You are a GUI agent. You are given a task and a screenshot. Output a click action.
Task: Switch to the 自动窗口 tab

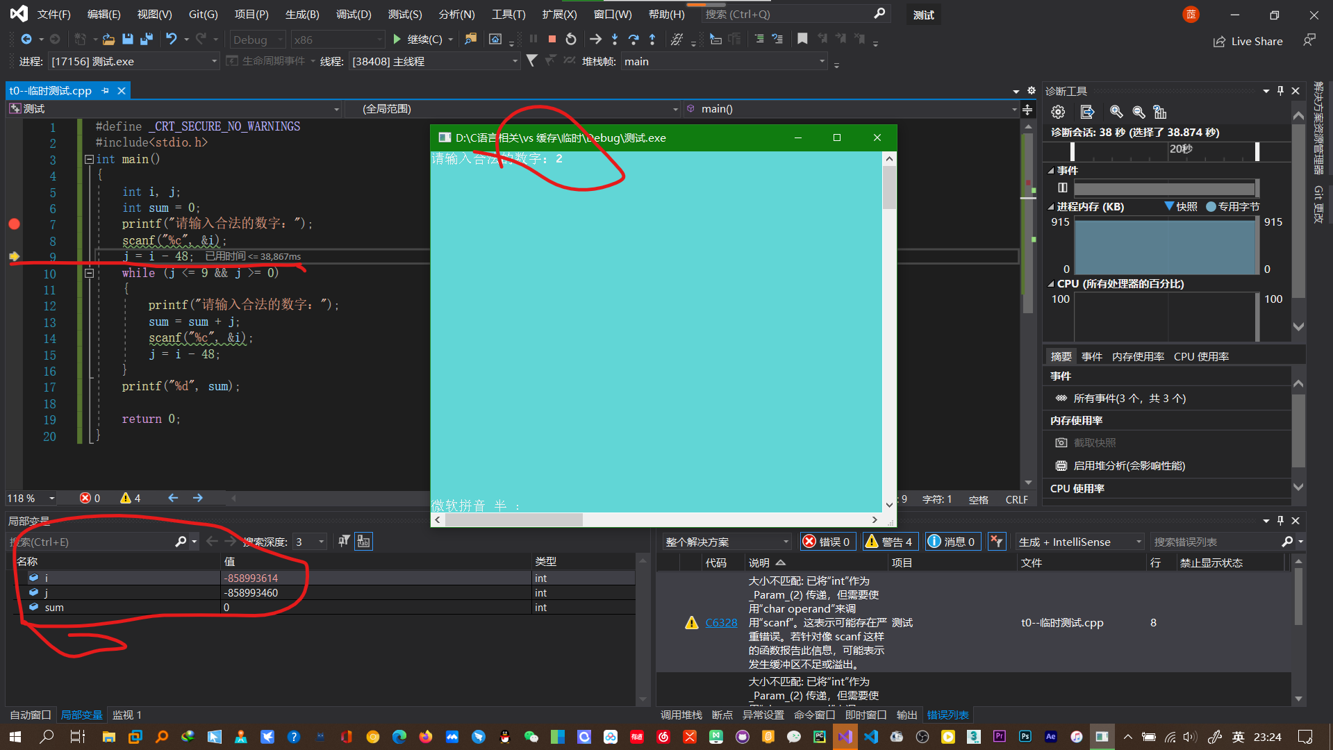[x=31, y=715]
